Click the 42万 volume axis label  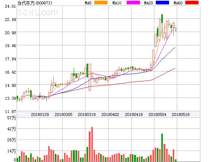(x=11, y=129)
